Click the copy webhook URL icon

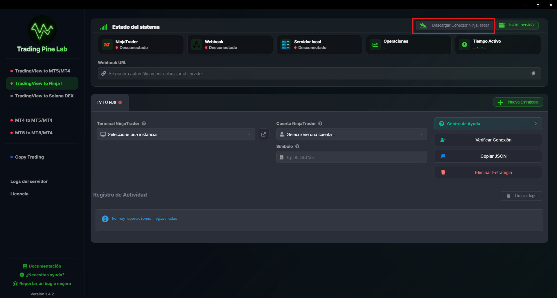[x=533, y=73]
